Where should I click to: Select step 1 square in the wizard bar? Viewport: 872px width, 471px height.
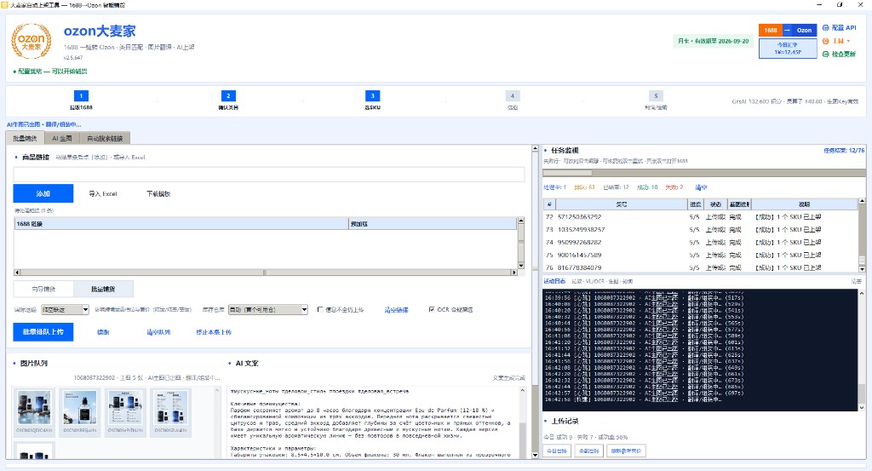click(81, 95)
